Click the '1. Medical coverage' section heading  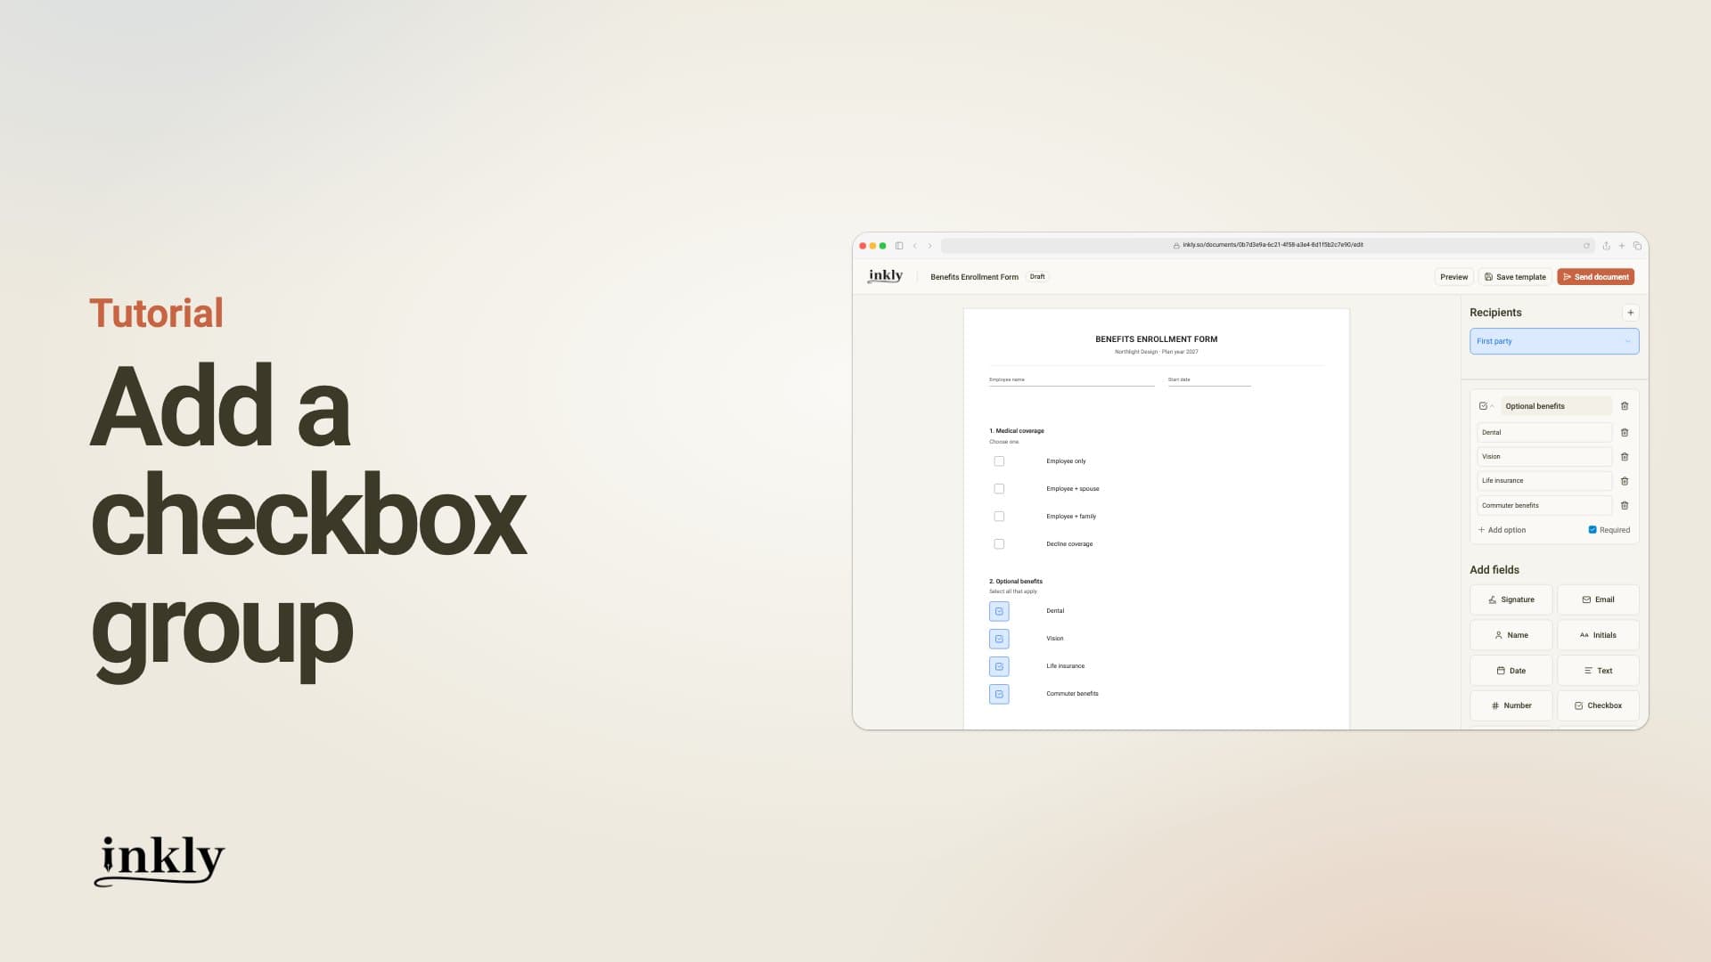(x=1016, y=431)
